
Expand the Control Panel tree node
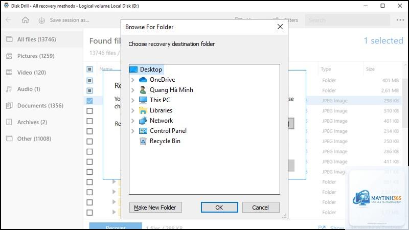tap(133, 131)
